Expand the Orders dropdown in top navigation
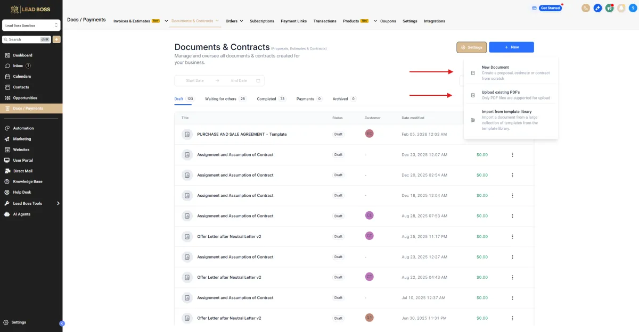This screenshot has width=639, height=332. [234, 21]
